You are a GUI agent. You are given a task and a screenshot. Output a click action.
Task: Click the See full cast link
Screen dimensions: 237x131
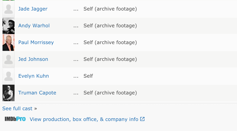(x=17, y=108)
